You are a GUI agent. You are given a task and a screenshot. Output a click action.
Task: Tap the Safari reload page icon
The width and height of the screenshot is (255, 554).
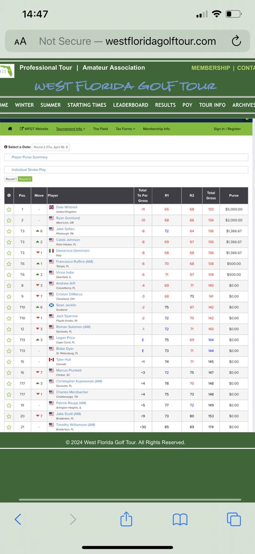tap(236, 42)
